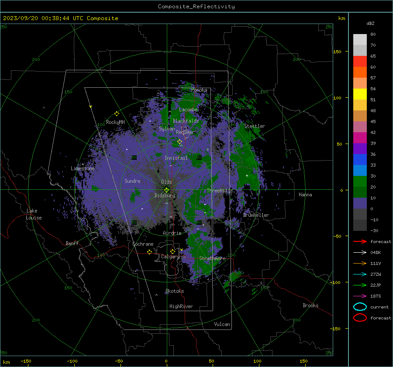Click the Lake Louise label
This screenshot has height=367, width=393.
(x=34, y=214)
